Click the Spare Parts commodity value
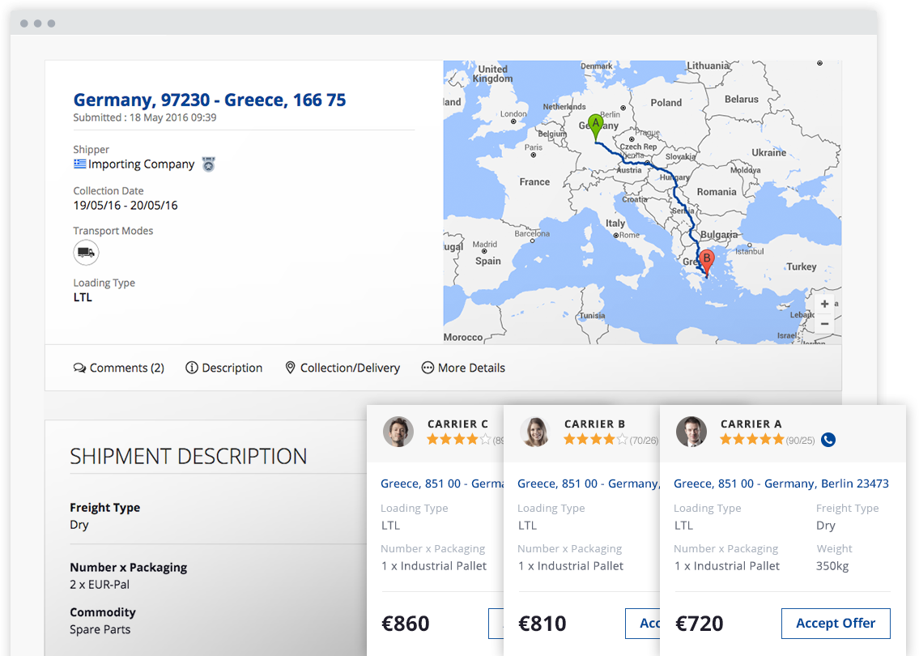The height and width of the screenshot is (656, 919). click(x=100, y=629)
